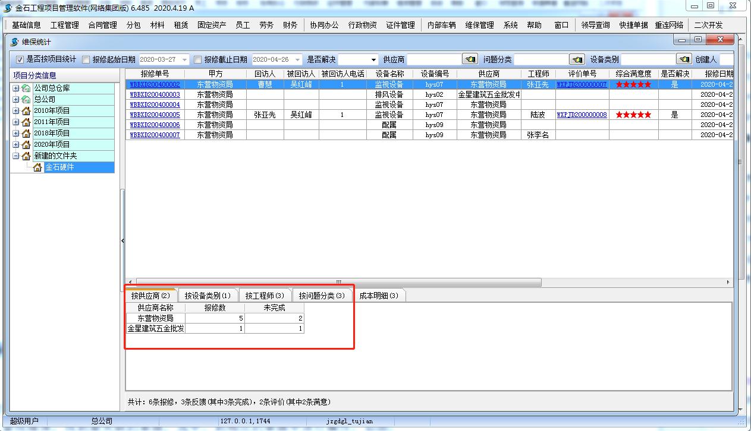Click the five-star rating in the first row
751x431 pixels.
coord(633,84)
